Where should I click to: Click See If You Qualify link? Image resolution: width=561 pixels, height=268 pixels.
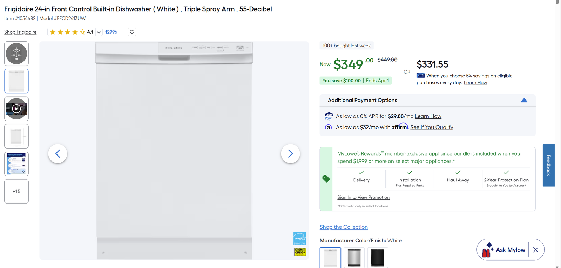coord(432,127)
